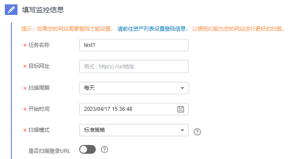Click the 目标网址 field label
297x159 pixels.
click(x=39, y=66)
